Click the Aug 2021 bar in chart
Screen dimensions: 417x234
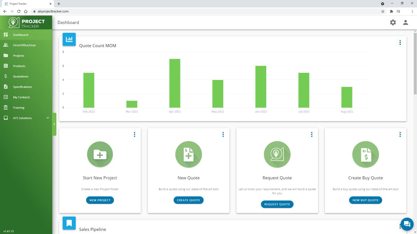pos(347,97)
